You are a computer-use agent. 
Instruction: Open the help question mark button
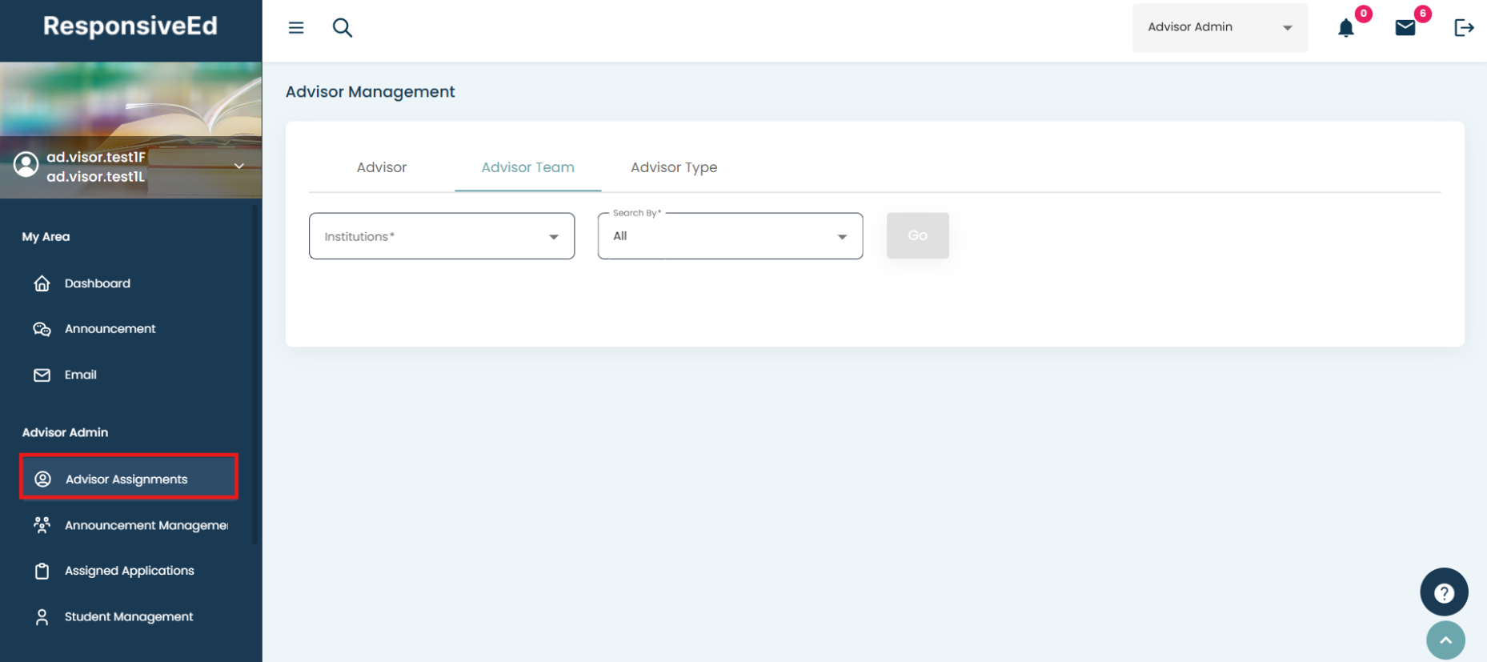[x=1444, y=592]
